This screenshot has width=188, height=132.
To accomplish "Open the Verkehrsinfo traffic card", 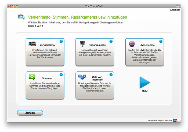I will point(45,52).
